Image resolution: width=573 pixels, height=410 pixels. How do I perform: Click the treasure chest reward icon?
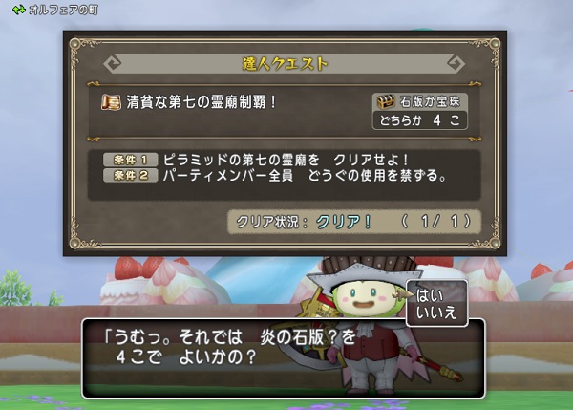pyautogui.click(x=386, y=101)
